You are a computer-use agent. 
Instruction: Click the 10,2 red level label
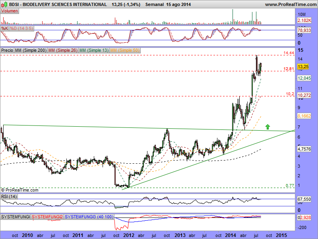coord(290,94)
